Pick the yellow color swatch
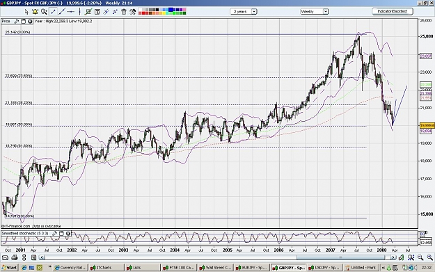 [x=164, y=13]
